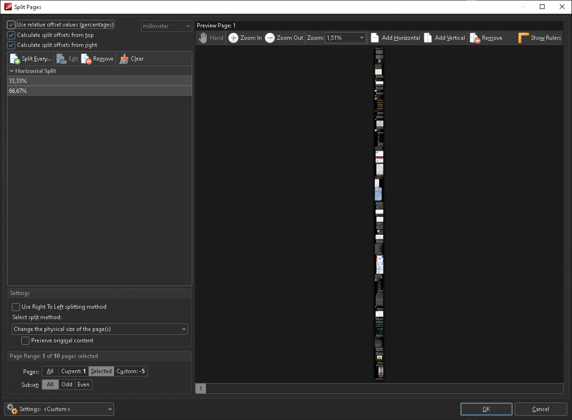Switch Pages selection to All

(50, 371)
